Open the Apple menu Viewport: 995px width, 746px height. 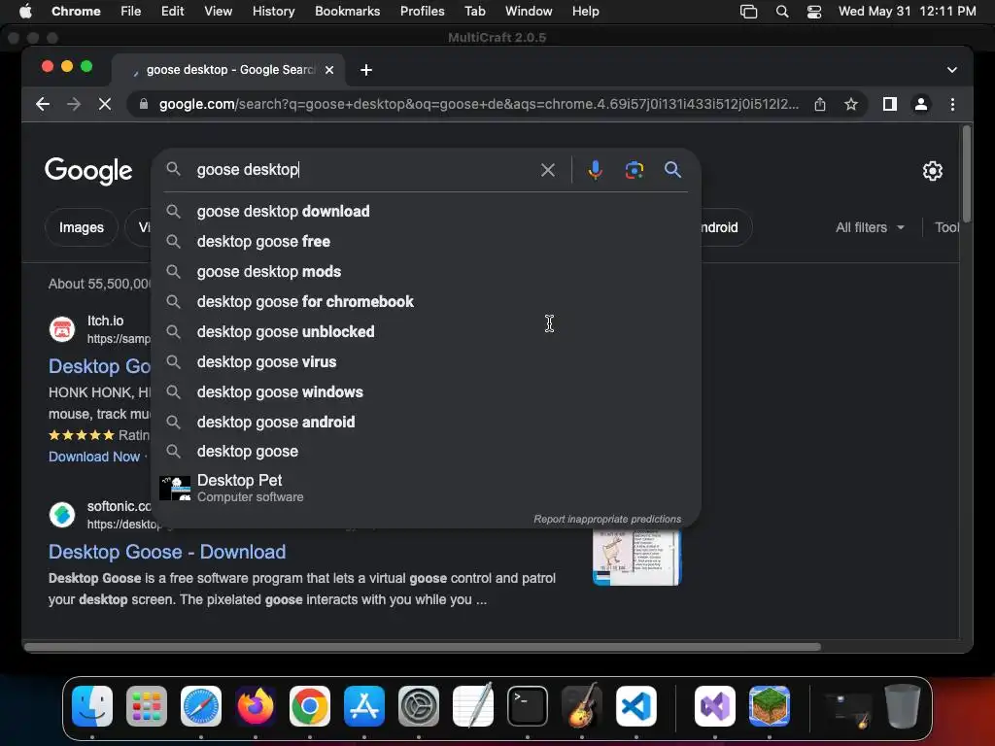[x=25, y=11]
